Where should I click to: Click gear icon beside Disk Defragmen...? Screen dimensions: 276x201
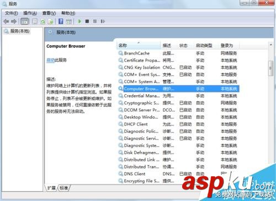(121, 153)
